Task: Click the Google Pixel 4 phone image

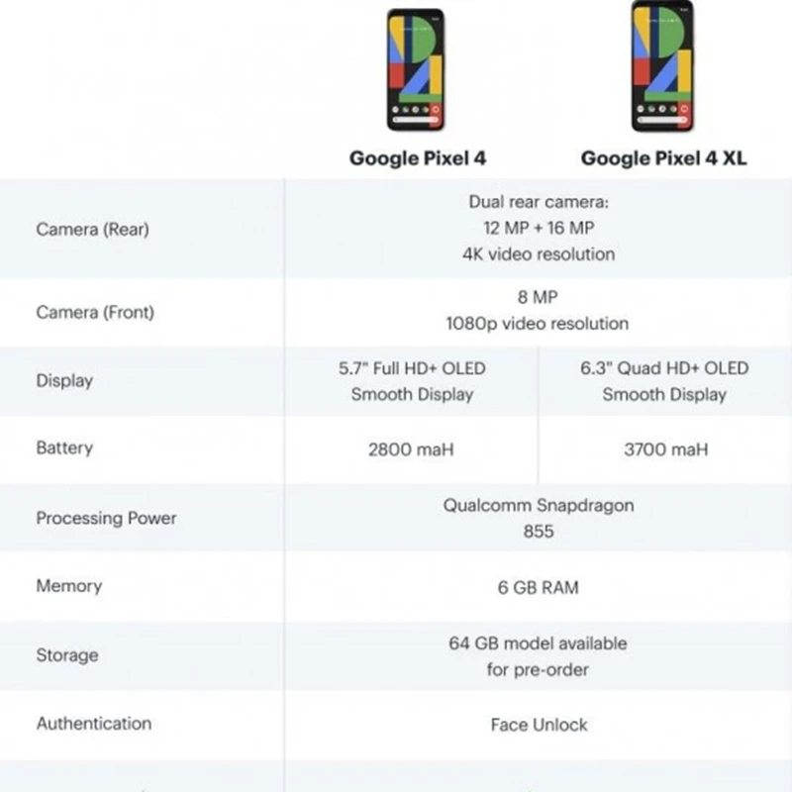Action: pyautogui.click(x=417, y=69)
